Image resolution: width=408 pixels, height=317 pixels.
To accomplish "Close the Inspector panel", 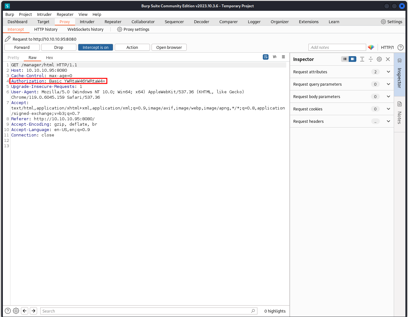I will point(388,59).
